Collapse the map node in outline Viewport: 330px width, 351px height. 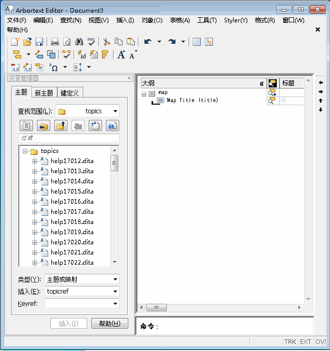click(143, 94)
